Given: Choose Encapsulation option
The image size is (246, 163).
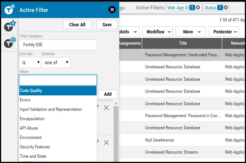Looking at the screenshot, I should tap(58, 119).
